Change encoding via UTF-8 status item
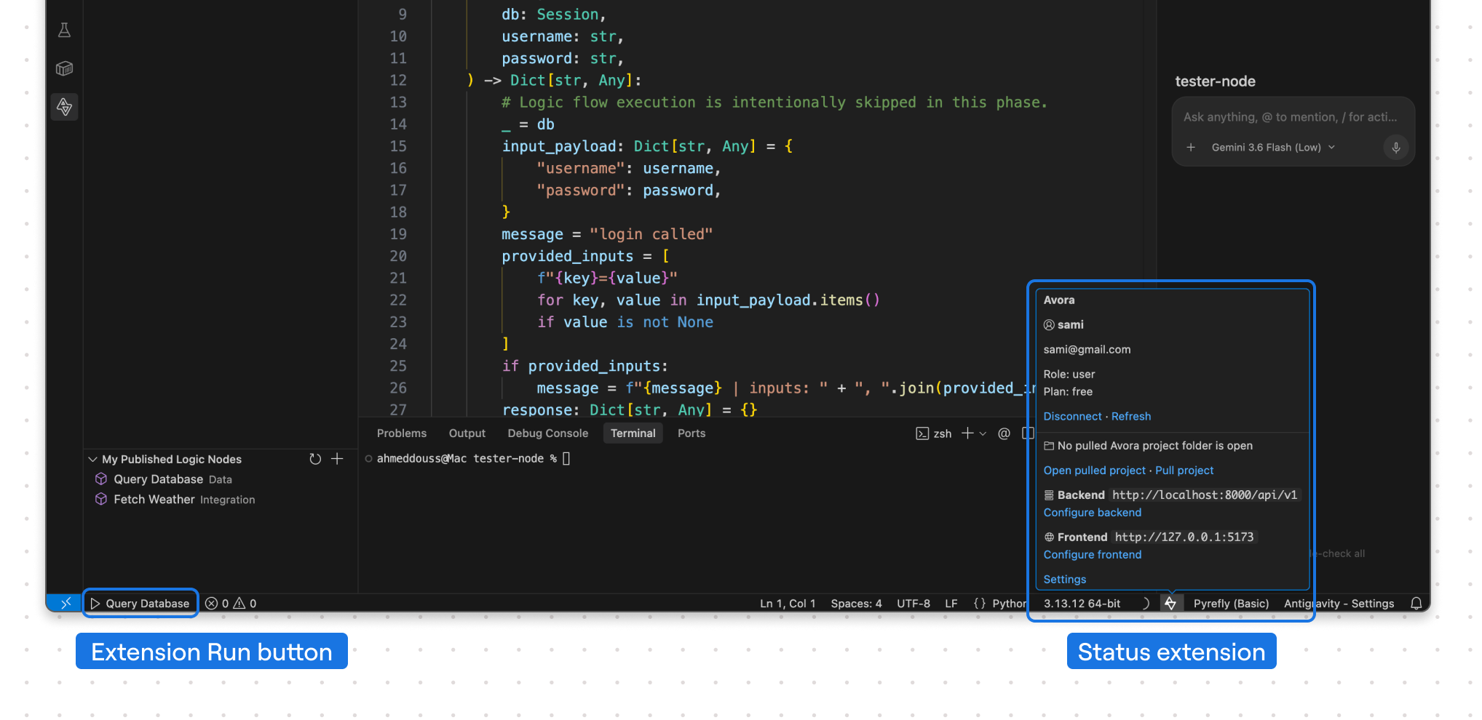This screenshot has height=720, width=1482. (914, 604)
